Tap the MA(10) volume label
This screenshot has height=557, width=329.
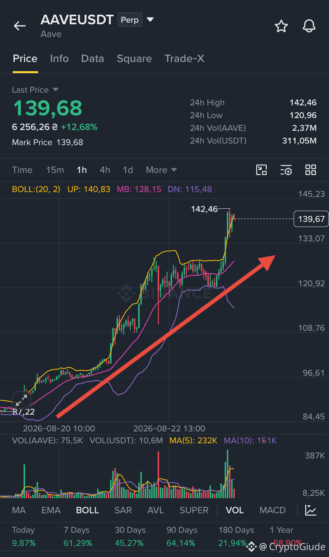250,441
